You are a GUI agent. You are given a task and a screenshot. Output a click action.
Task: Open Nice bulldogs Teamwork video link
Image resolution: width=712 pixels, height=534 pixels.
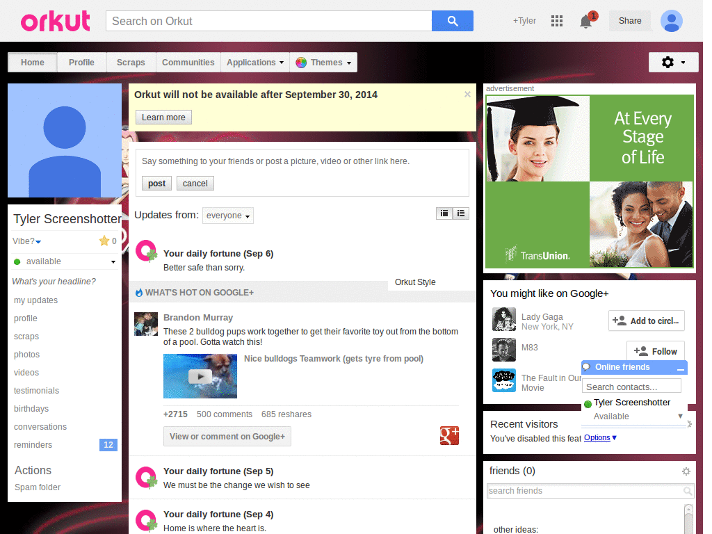point(334,359)
